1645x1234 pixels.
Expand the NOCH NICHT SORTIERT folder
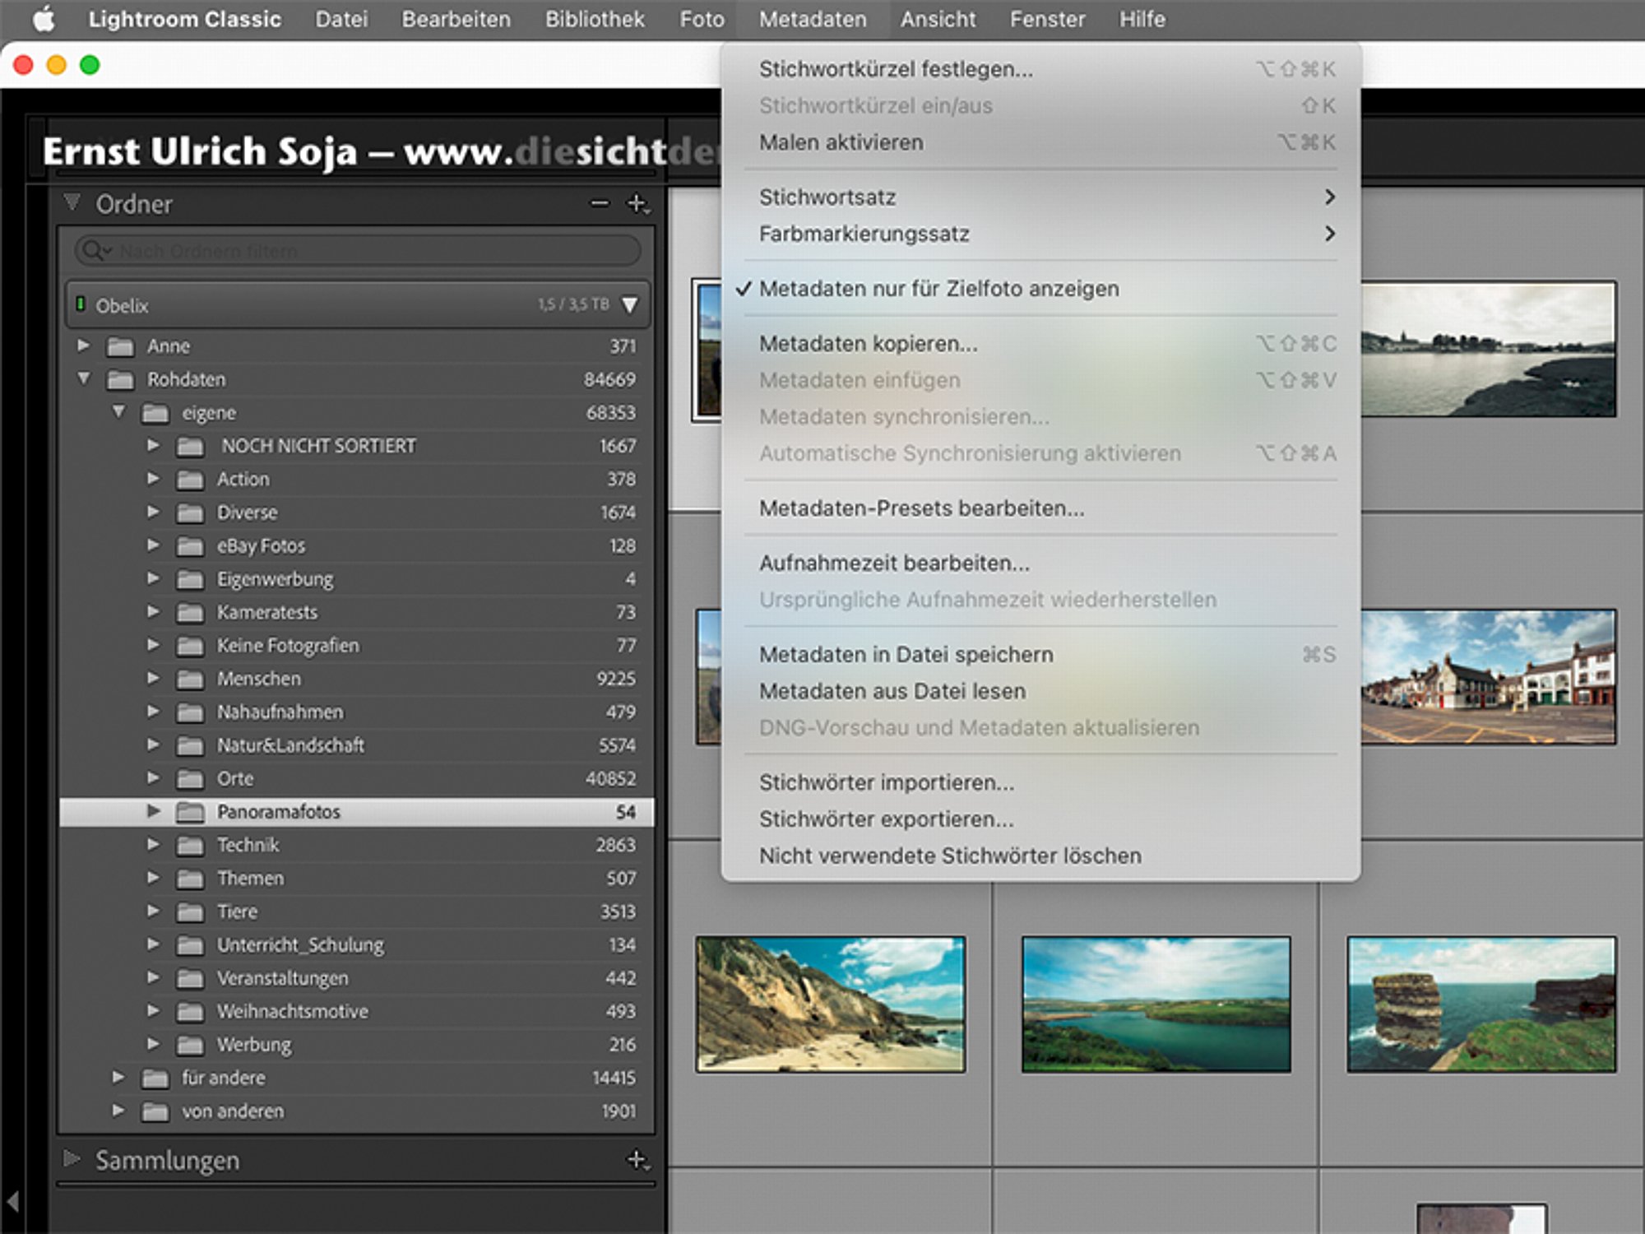(x=153, y=445)
